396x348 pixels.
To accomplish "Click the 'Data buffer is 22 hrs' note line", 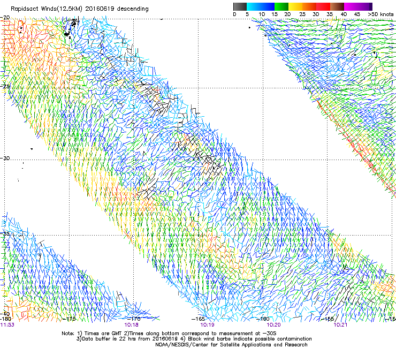I will [194, 339].
